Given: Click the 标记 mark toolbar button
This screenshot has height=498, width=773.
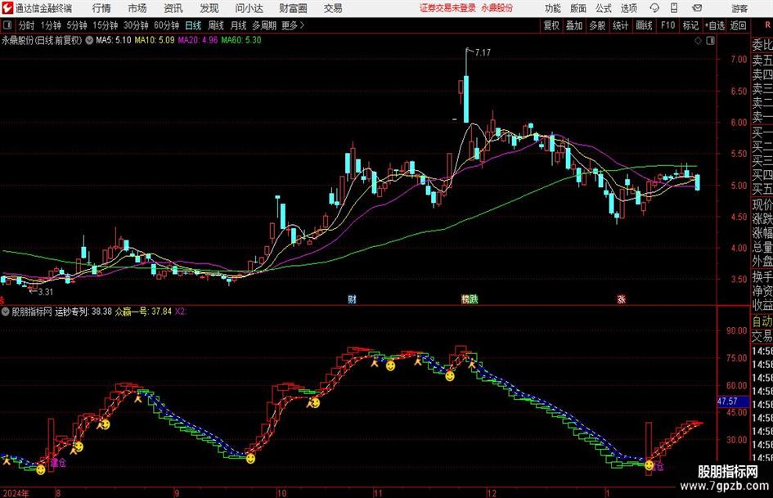Looking at the screenshot, I should (690, 25).
